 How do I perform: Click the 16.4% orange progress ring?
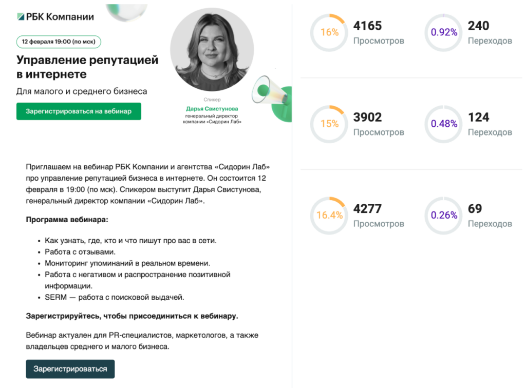329,216
